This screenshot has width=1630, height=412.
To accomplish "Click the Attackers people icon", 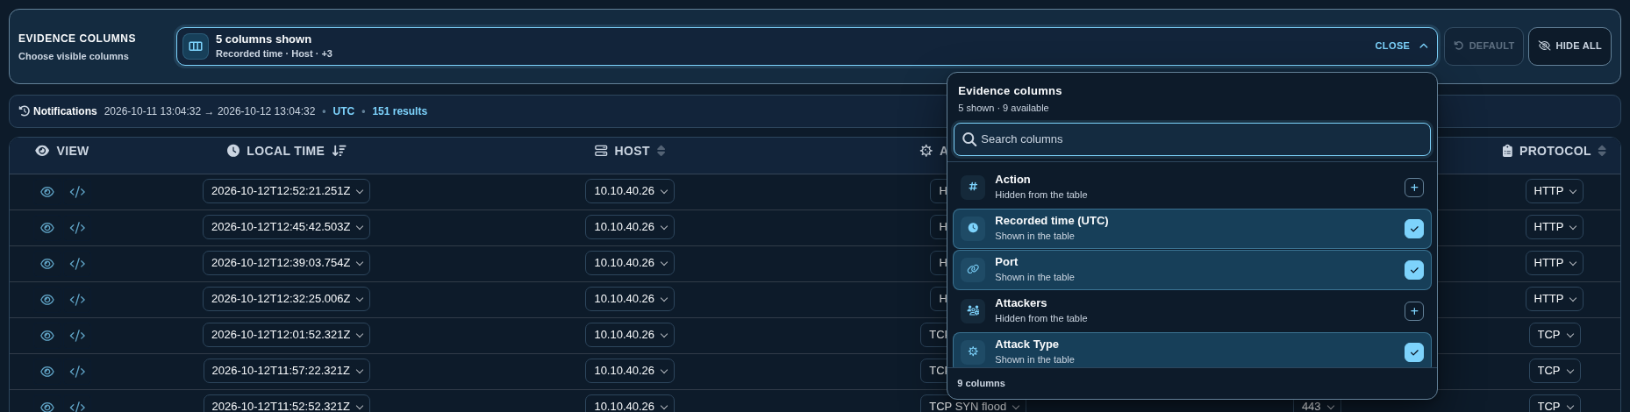I will (x=973, y=310).
